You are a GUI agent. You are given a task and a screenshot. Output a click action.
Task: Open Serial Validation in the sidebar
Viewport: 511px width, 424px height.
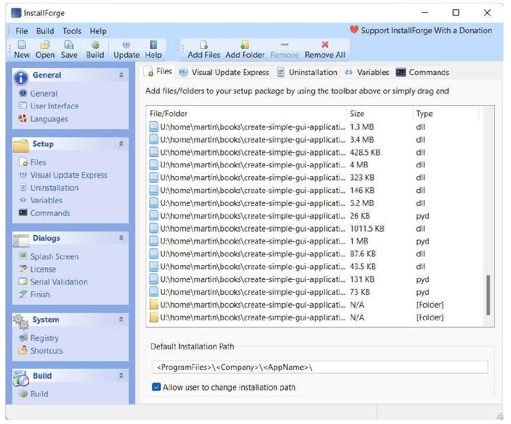point(59,282)
